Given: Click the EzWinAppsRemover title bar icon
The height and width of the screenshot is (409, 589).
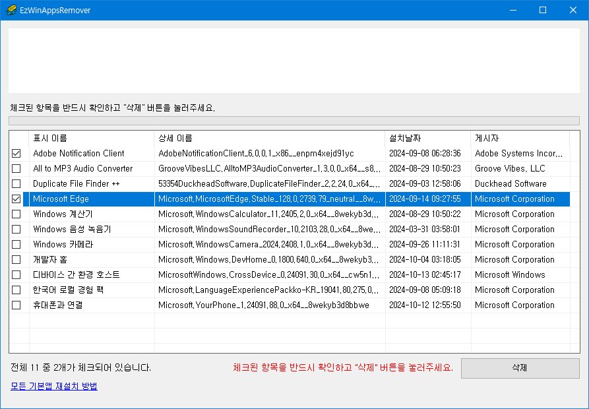Looking at the screenshot, I should click(x=11, y=10).
